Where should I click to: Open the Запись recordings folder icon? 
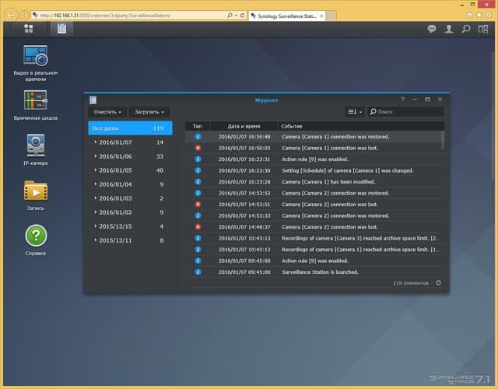tap(36, 195)
